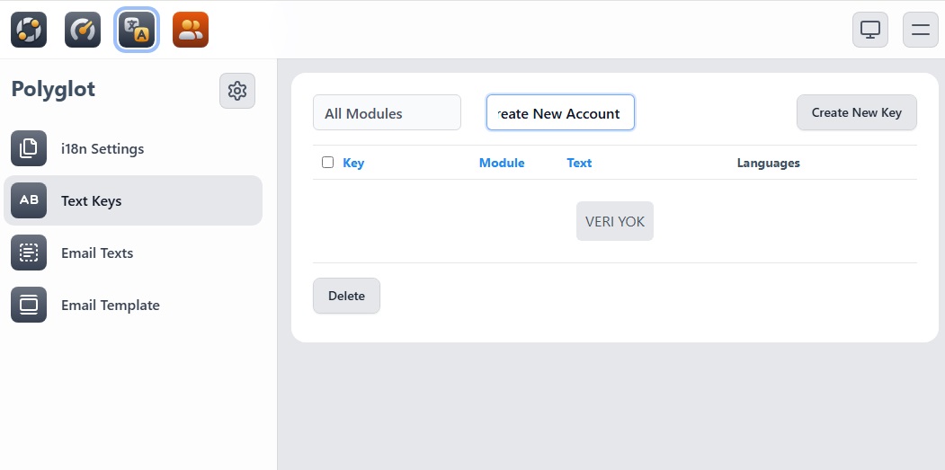Click the VERI YOK empty-state label
The width and height of the screenshot is (945, 470).
point(615,221)
